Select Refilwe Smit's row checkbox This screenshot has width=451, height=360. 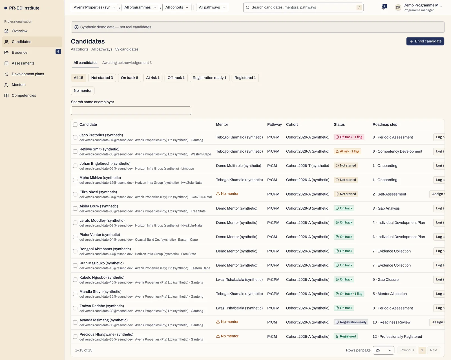[75, 152]
